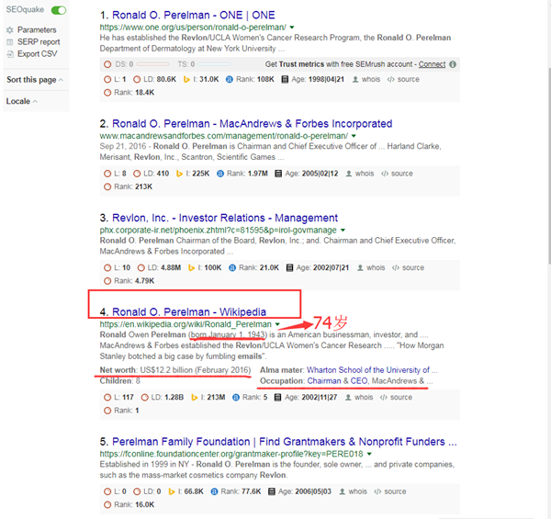Click the age icon beside Age: 1998|04|21

click(285, 79)
